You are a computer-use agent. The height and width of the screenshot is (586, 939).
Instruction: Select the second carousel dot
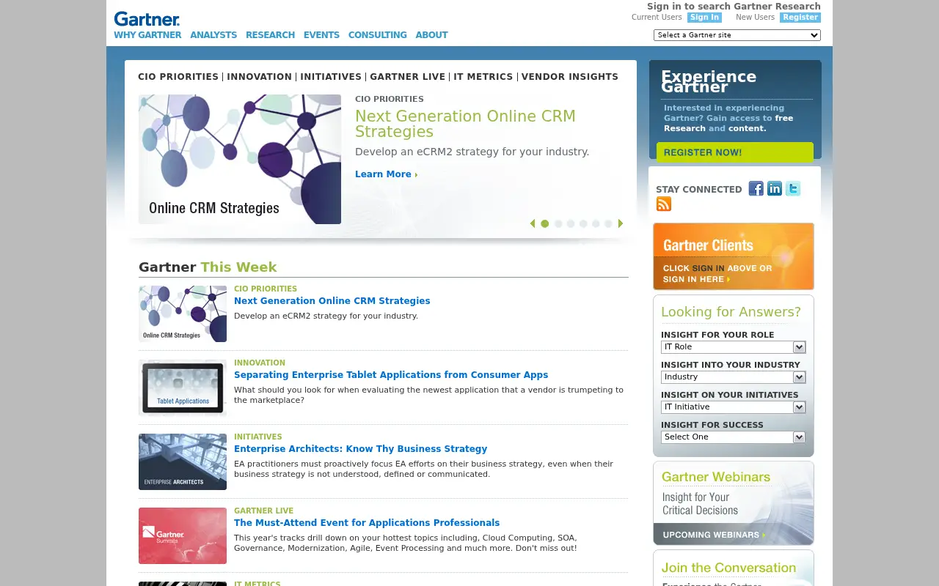(558, 223)
